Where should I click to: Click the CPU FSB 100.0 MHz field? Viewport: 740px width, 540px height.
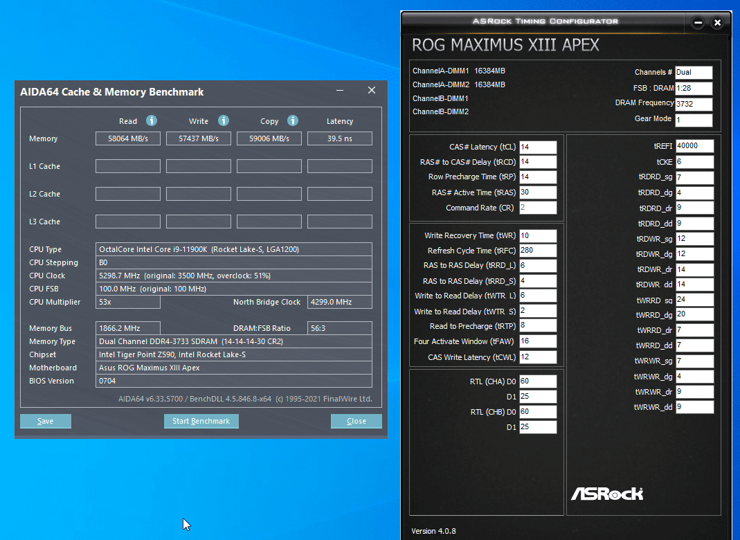233,289
